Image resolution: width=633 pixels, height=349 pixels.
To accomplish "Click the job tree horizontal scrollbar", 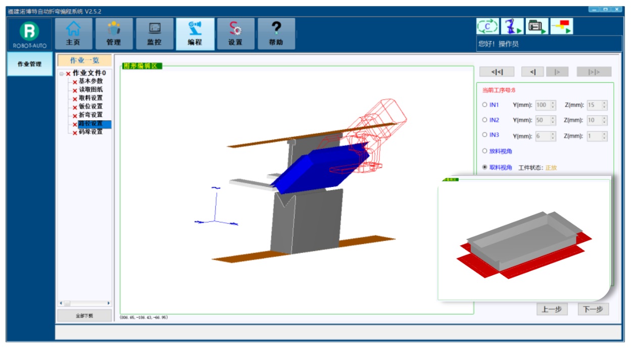I will pyautogui.click(x=84, y=303).
